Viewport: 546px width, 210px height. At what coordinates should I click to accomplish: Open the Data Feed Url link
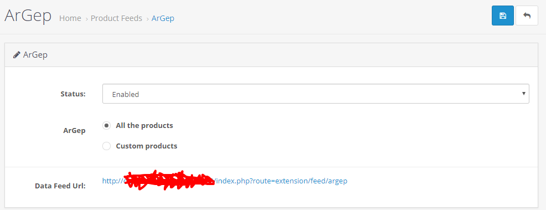coord(225,181)
